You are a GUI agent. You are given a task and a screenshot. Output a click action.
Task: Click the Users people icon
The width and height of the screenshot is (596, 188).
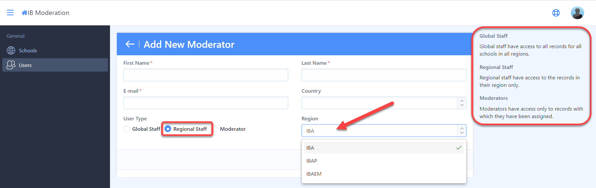[11, 65]
